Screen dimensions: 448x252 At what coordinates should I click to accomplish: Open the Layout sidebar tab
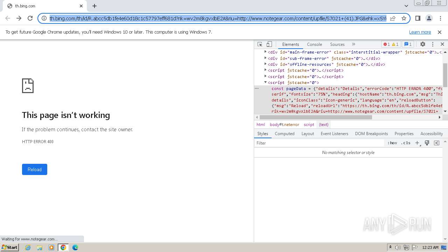point(308,134)
